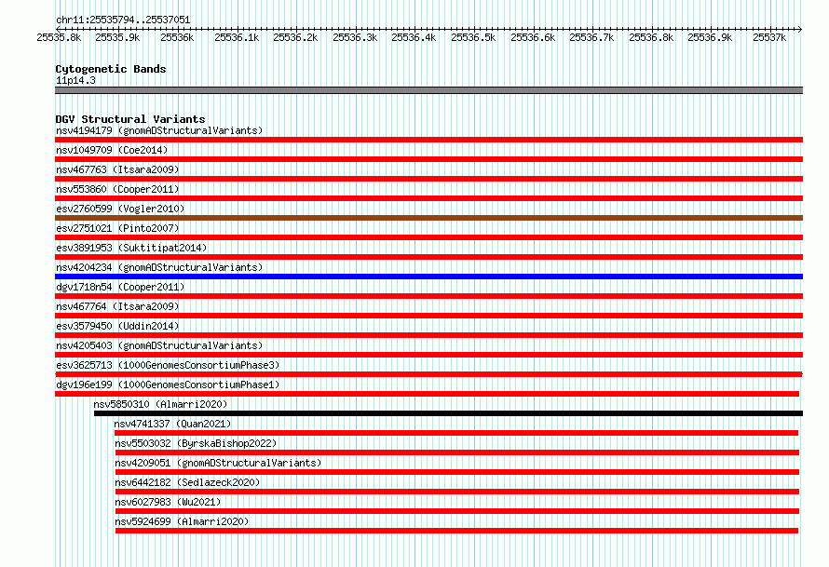This screenshot has height=567, width=829.
Task: Click the red bar under nsv6442182
Action: coord(457,492)
